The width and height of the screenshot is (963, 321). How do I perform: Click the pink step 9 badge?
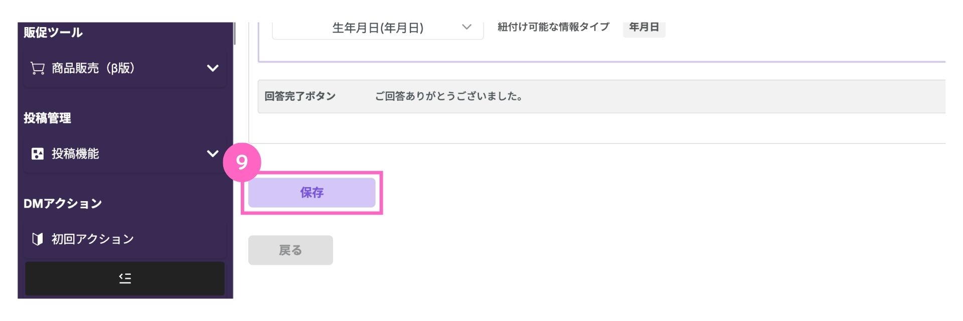point(242,162)
